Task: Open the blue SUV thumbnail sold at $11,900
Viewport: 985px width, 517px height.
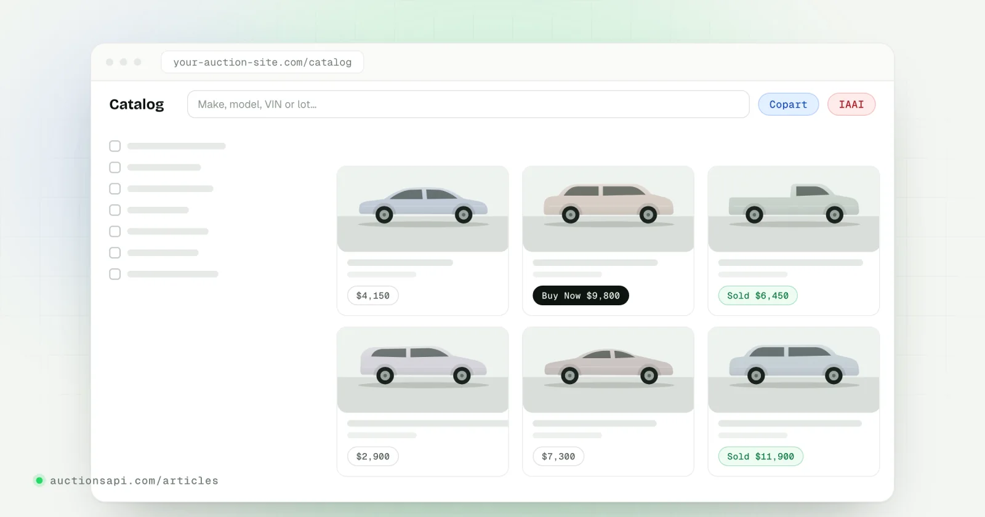Action: point(794,370)
